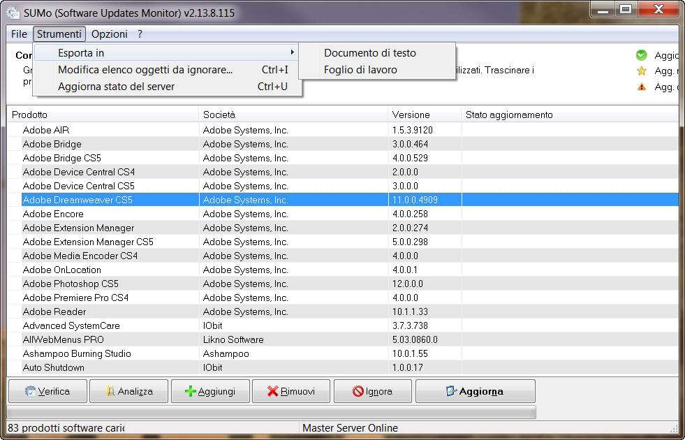This screenshot has height=440, width=685.
Task: Click Rimuovi with red X icon
Action: click(x=290, y=392)
